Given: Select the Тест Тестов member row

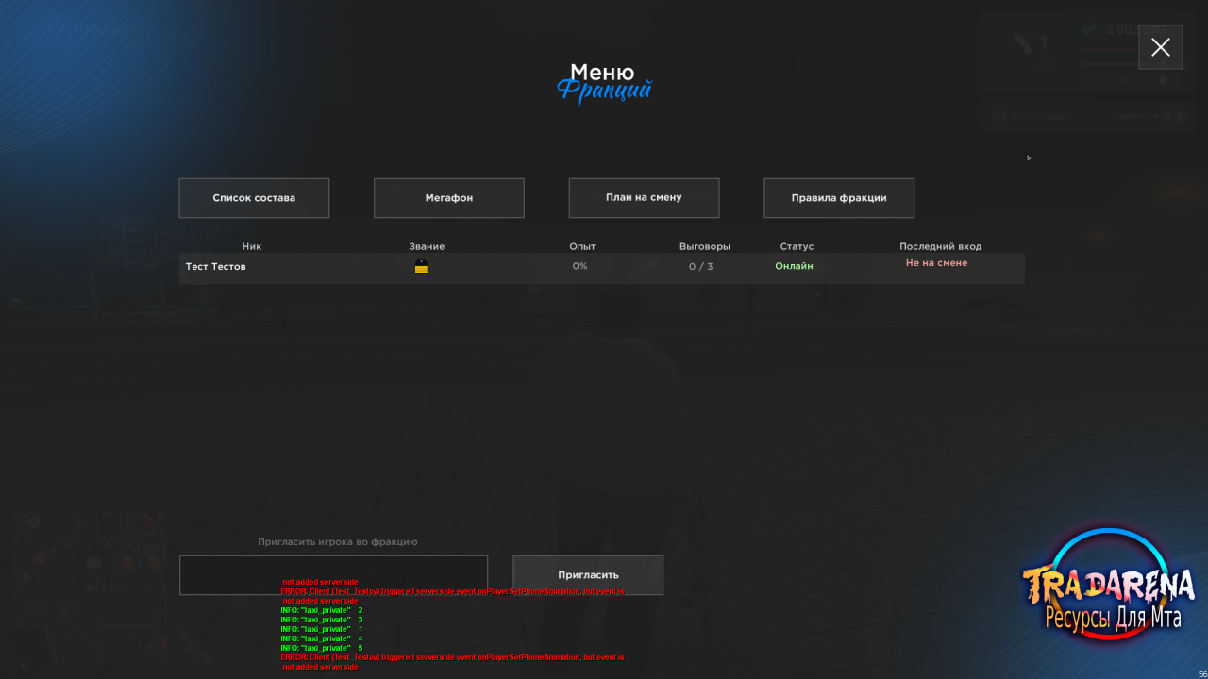Looking at the screenshot, I should [602, 268].
